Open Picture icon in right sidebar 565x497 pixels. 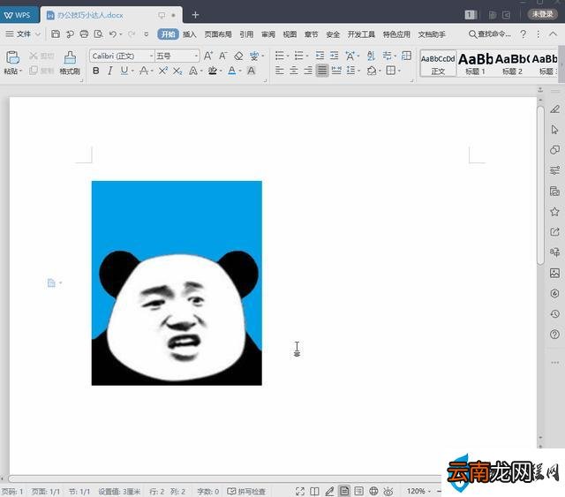click(x=554, y=273)
